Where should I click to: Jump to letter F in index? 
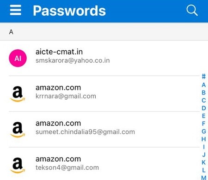(204, 124)
